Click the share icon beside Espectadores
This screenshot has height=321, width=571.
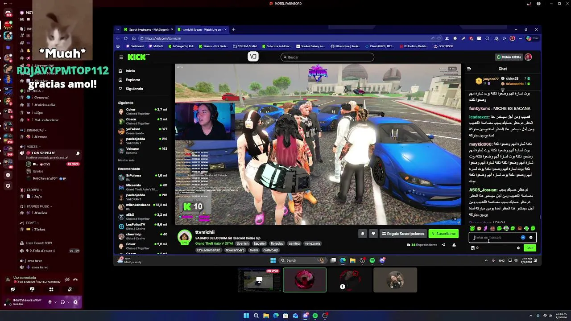coord(443,245)
